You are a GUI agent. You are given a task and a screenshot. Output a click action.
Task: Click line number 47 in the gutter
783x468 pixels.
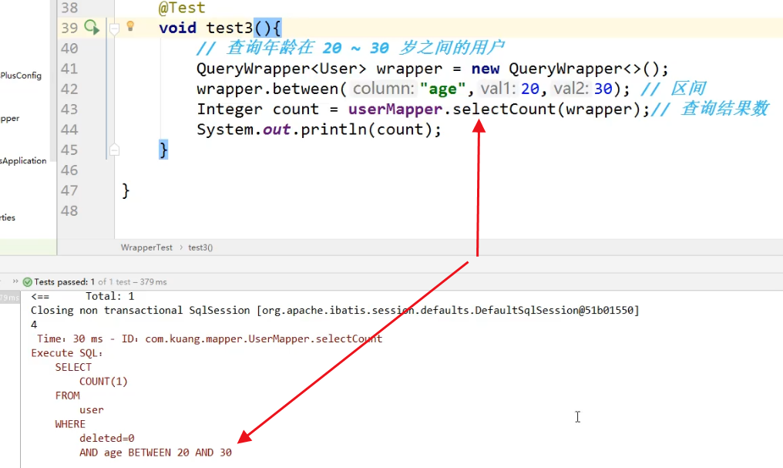point(69,190)
